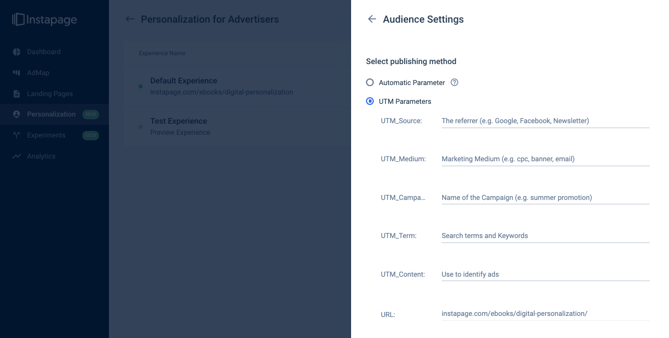
Task: Focus the UTM_Medium text field
Action: [545, 159]
